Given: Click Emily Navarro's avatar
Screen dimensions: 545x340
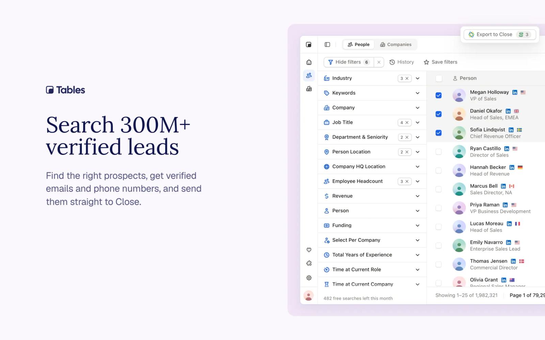Looking at the screenshot, I should [459, 245].
